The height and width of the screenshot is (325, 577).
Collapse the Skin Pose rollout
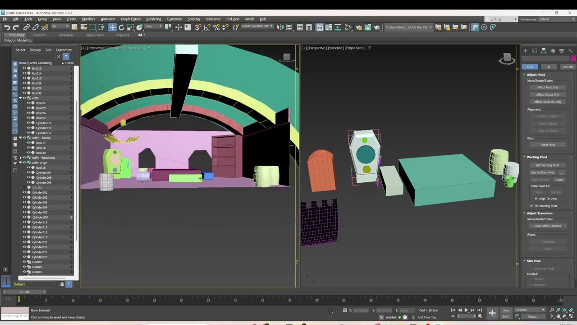(534, 261)
